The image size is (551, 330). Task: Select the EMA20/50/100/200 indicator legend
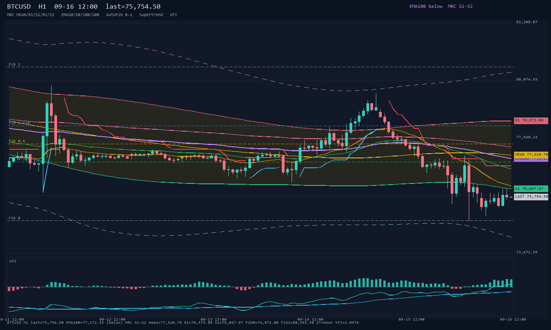tap(80, 15)
